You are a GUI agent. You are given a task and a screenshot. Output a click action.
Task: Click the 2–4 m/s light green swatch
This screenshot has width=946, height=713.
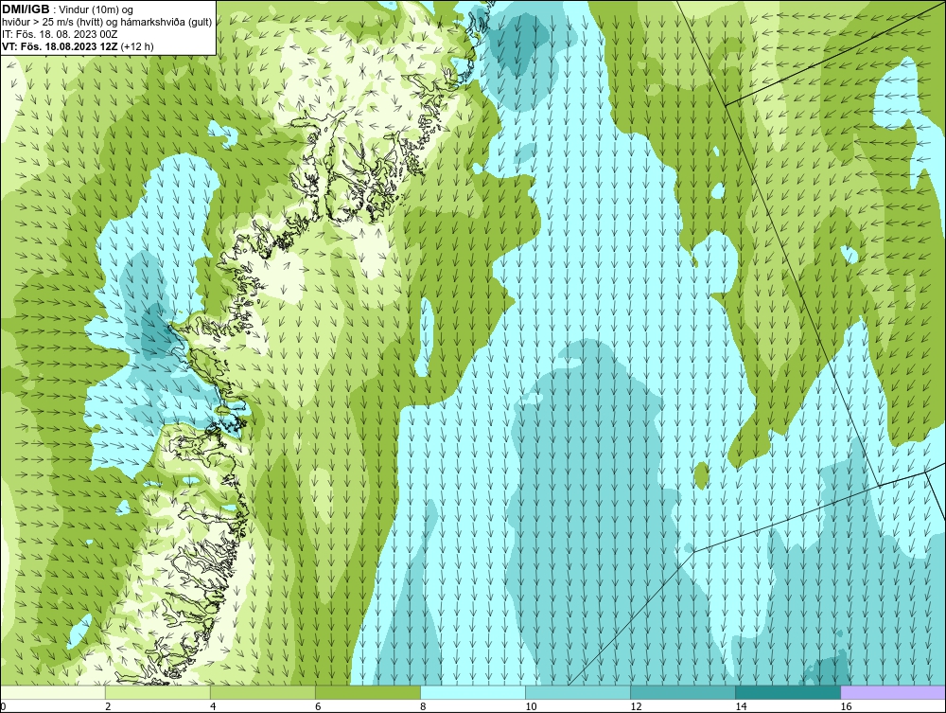[158, 692]
